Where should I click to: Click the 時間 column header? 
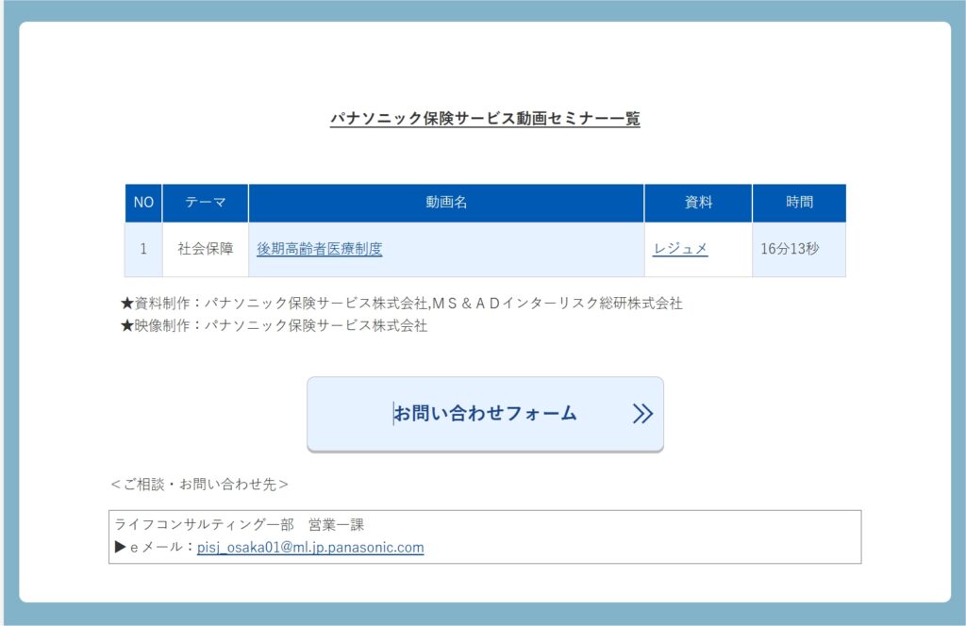799,203
